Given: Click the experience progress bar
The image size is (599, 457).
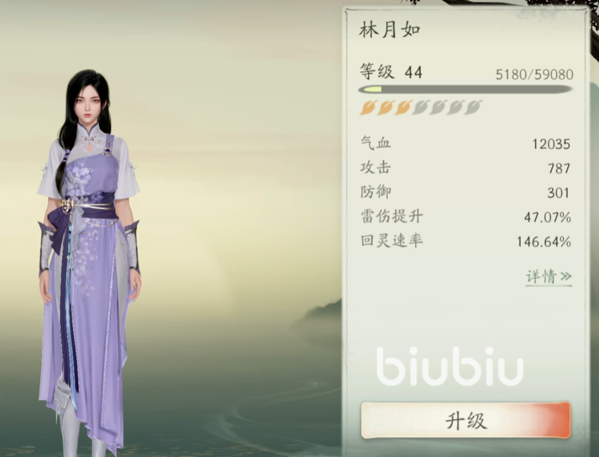Looking at the screenshot, I should (x=465, y=89).
